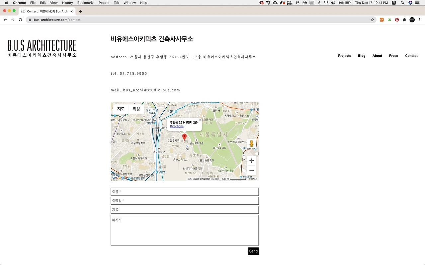Viewport: 425px width, 265px height.
Task: Navigate to the Projects page
Action: click(345, 56)
